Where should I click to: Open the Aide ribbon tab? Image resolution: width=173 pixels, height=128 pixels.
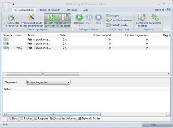point(86,10)
